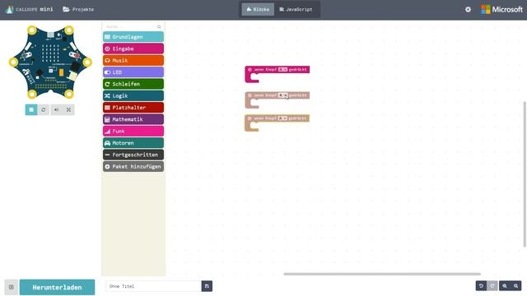Zoom in on the block workspace

pyautogui.click(x=505, y=286)
